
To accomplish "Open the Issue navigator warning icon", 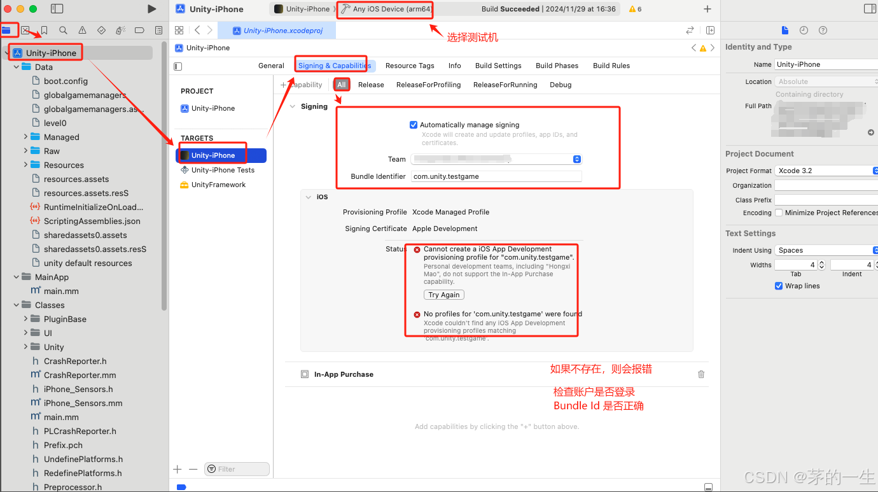I will [x=82, y=30].
